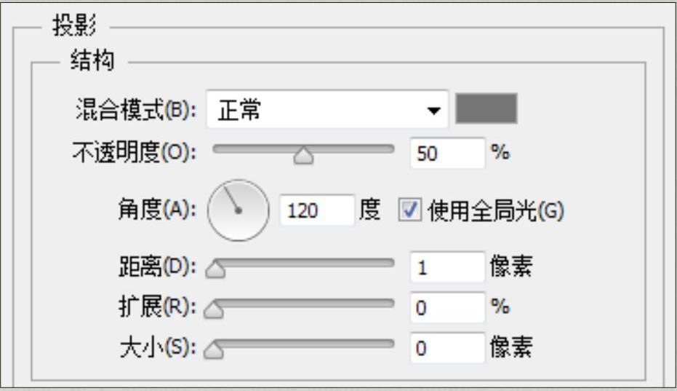The image size is (677, 391).
Task: Click the opacity field showing 50
Action: (x=446, y=154)
